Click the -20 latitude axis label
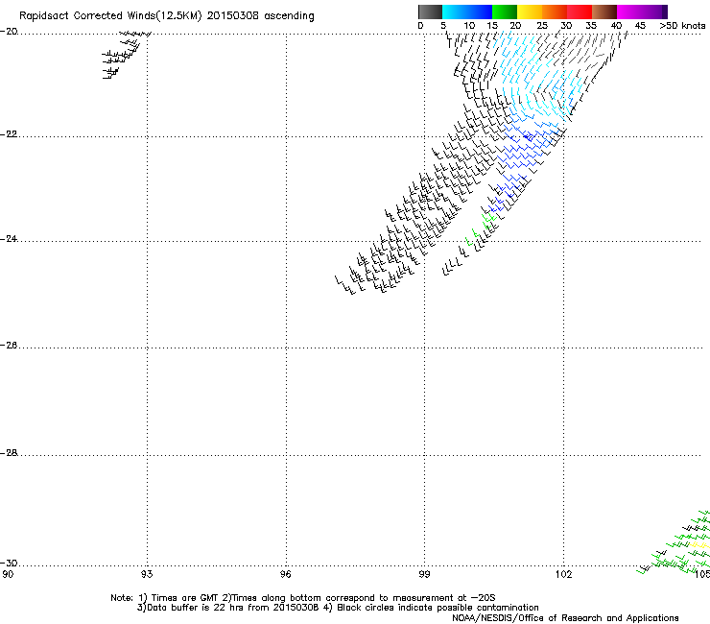The image size is (710, 624). [9, 32]
